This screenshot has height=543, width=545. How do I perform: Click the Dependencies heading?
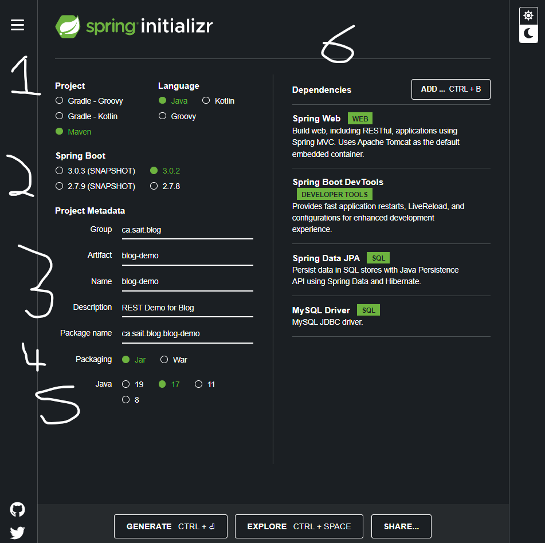(321, 90)
